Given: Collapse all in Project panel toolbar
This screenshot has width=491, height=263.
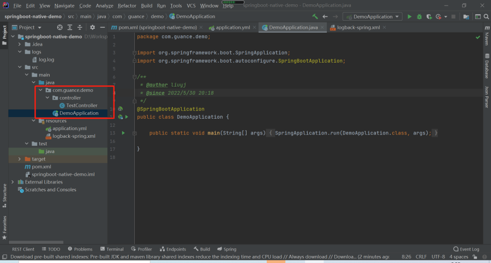Looking at the screenshot, I should pos(80,28).
